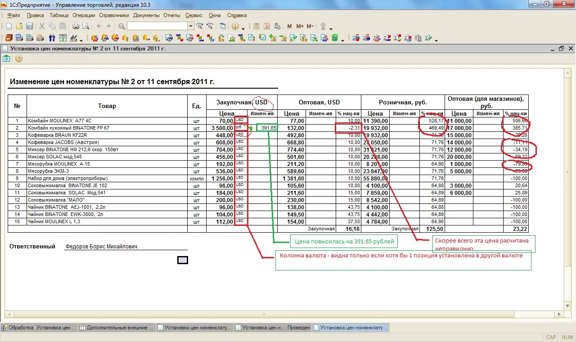Click the Paste clipboard icon
576x342 pixels.
click(63, 26)
